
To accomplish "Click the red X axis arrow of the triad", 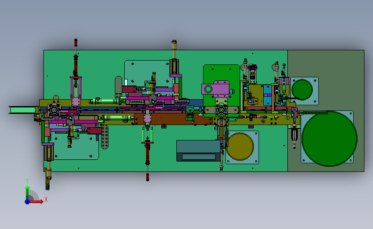I will click(x=36, y=202).
